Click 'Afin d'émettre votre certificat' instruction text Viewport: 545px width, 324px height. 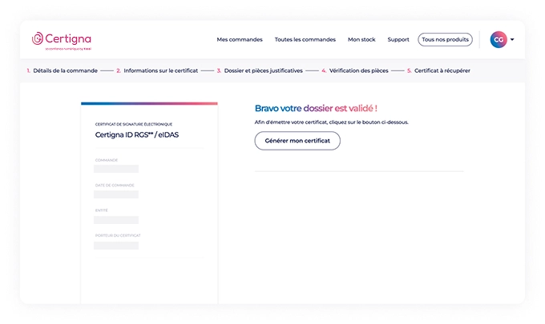332,122
